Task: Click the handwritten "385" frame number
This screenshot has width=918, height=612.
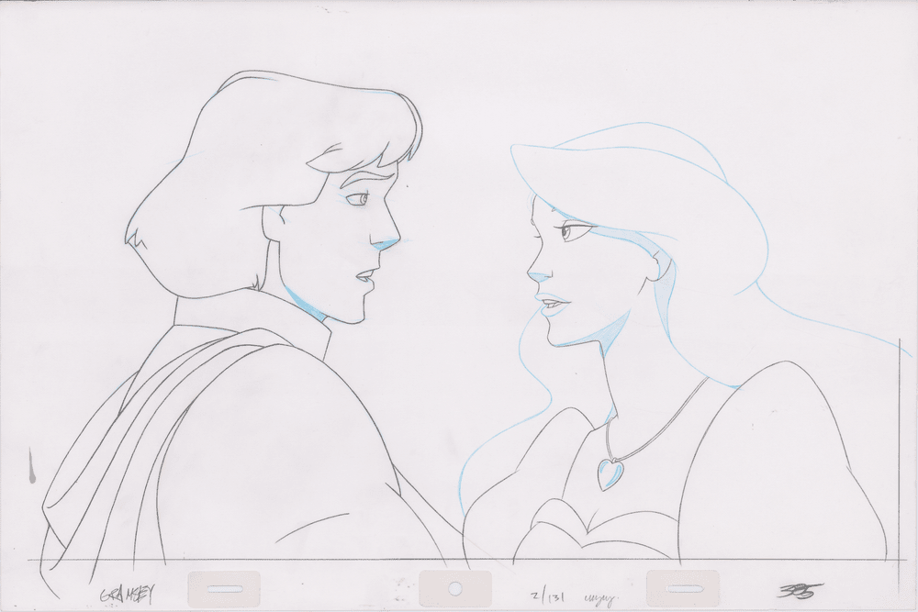Action: pos(800,590)
